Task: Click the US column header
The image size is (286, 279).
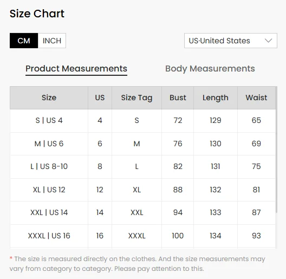Action: [100, 98]
